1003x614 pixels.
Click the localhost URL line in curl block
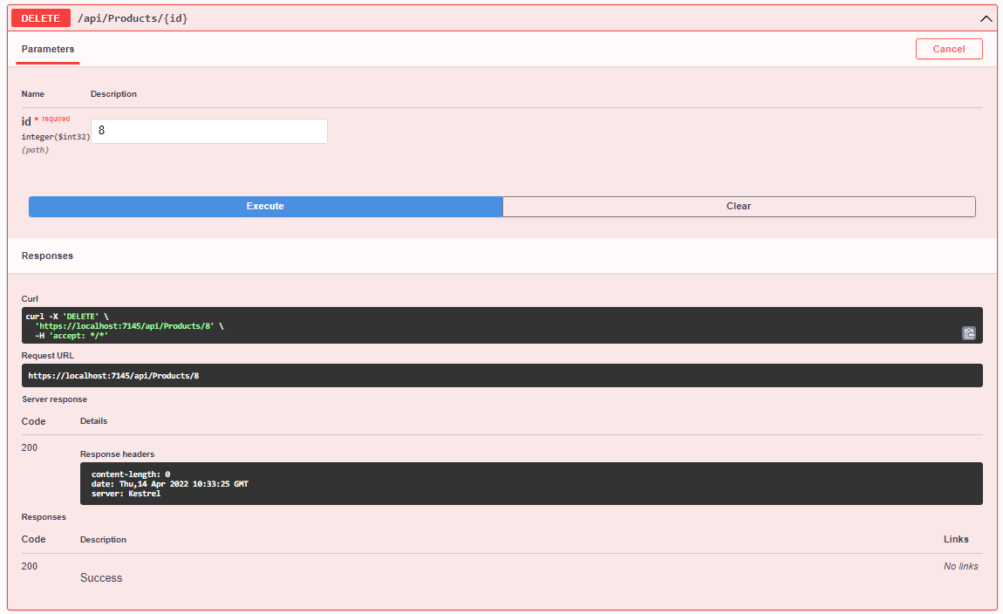[x=129, y=326]
